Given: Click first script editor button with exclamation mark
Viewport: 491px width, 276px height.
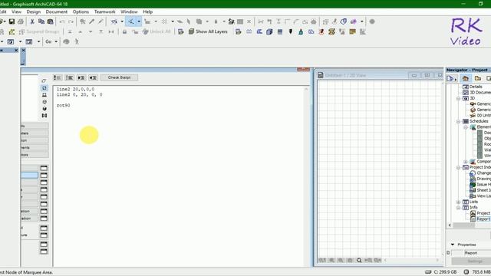Looking at the screenshot, I should (x=58, y=77).
